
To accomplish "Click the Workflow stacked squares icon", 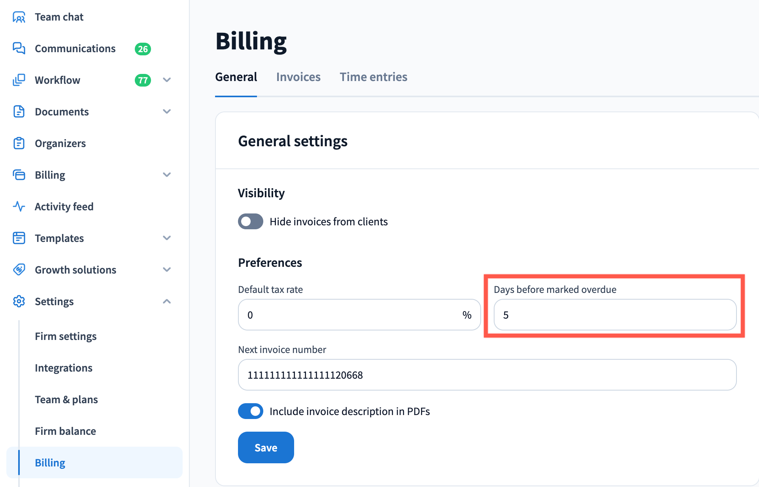I will click(19, 80).
